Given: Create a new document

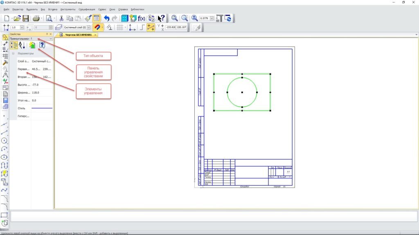Looking at the screenshot, I should pos(7,18).
